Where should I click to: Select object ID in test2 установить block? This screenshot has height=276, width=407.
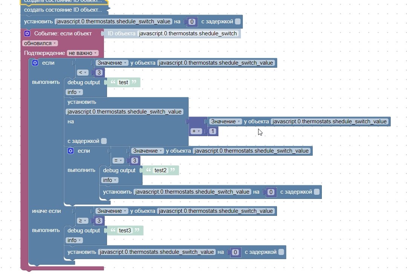point(192,192)
